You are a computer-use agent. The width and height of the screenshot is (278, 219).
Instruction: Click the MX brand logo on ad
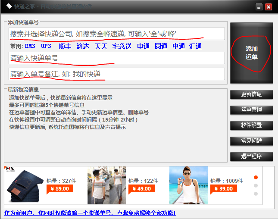pyautogui.click(x=10, y=169)
